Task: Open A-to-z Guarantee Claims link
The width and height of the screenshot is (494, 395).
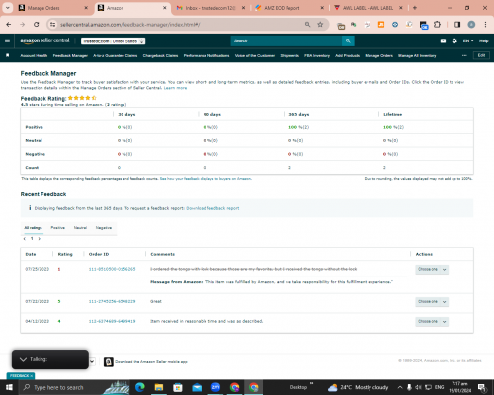Action: [x=116, y=55]
